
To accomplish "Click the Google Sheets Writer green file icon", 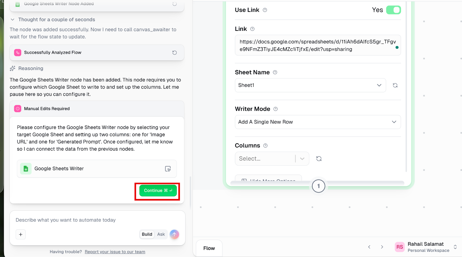I will [x=26, y=169].
